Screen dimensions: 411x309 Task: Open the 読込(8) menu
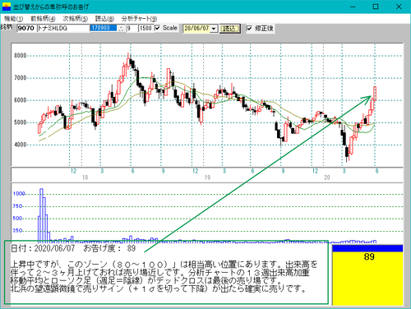(x=104, y=19)
